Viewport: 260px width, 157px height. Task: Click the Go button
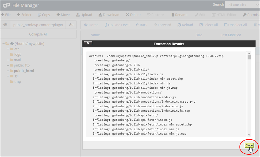(71, 25)
